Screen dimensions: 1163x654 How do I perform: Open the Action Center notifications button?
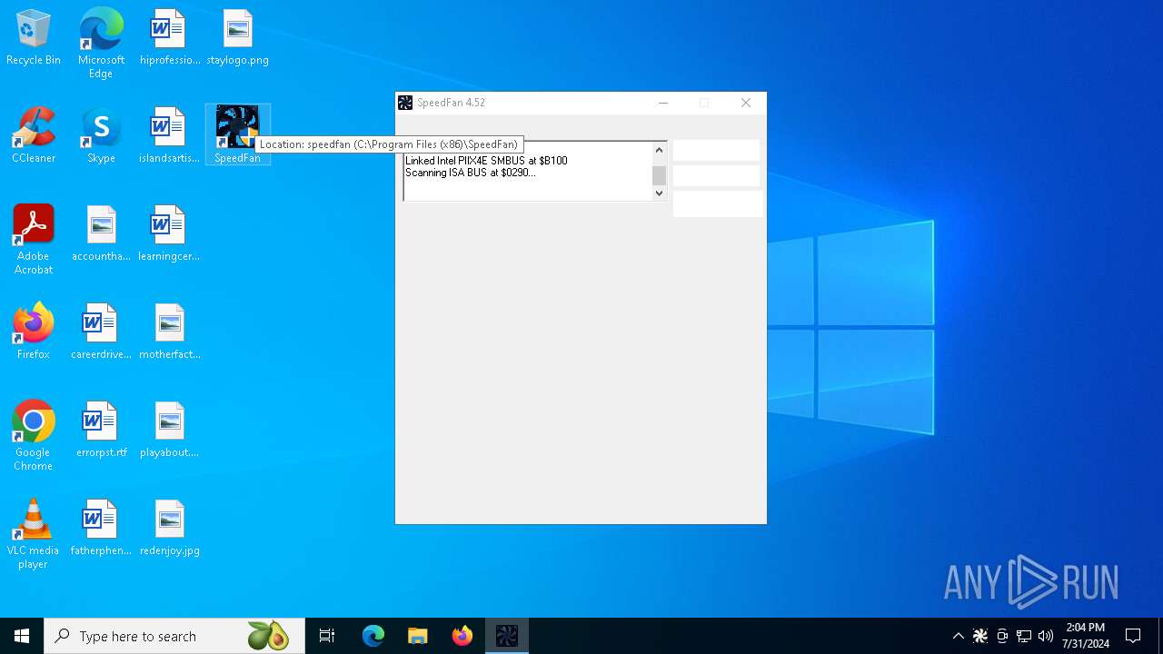[1133, 636]
